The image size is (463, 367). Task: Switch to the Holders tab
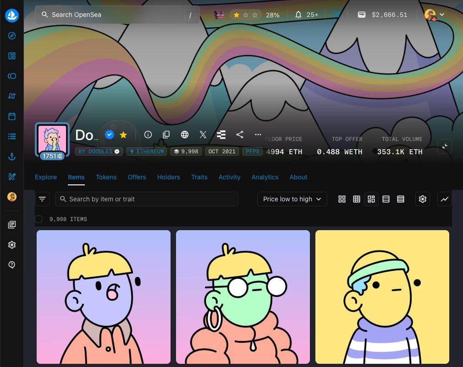click(x=169, y=177)
